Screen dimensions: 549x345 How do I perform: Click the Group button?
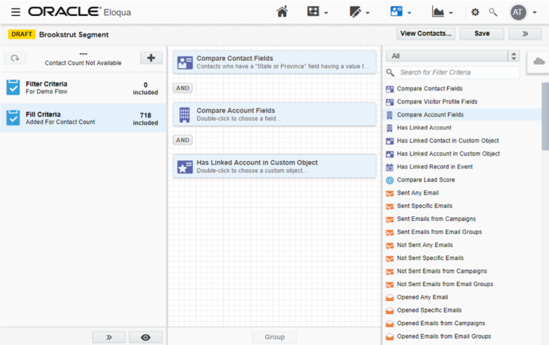point(274,337)
